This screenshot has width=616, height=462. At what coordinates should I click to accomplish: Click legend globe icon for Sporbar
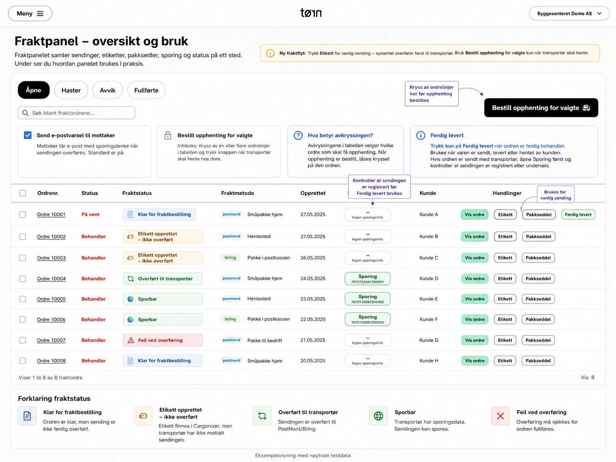coord(378,416)
